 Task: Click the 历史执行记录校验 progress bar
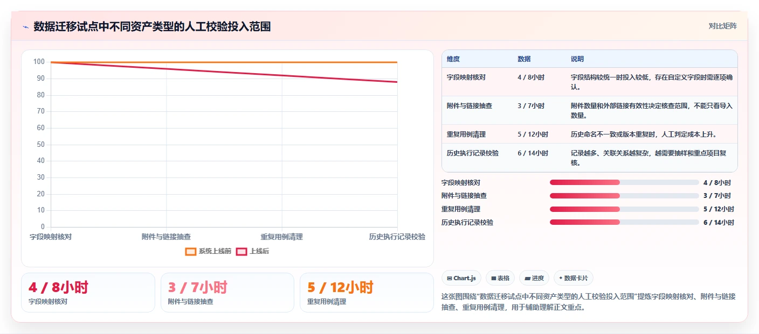pos(624,222)
